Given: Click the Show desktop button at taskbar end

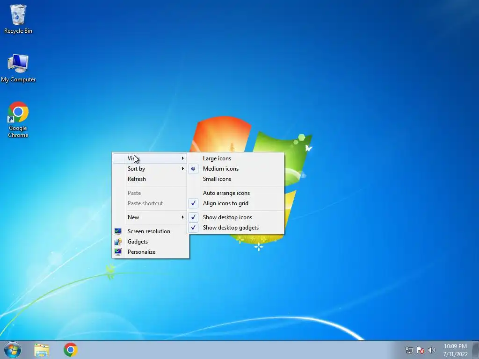Looking at the screenshot, I should (x=476, y=350).
